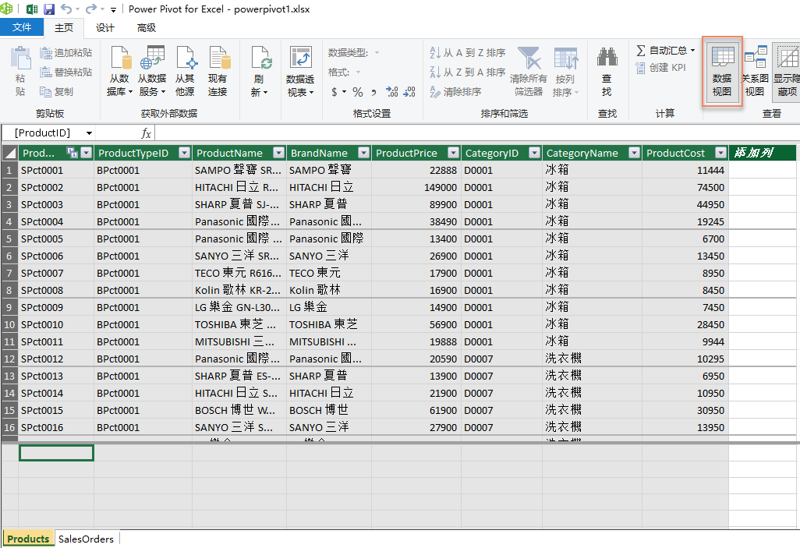Screen dimensions: 800x548
Task: Click the redo arrow in title bar
Action: (x=91, y=9)
